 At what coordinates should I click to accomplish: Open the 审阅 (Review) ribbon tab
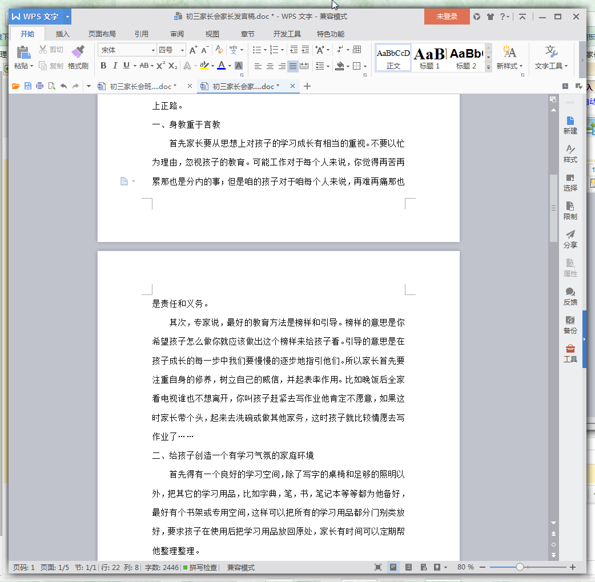pyautogui.click(x=177, y=34)
